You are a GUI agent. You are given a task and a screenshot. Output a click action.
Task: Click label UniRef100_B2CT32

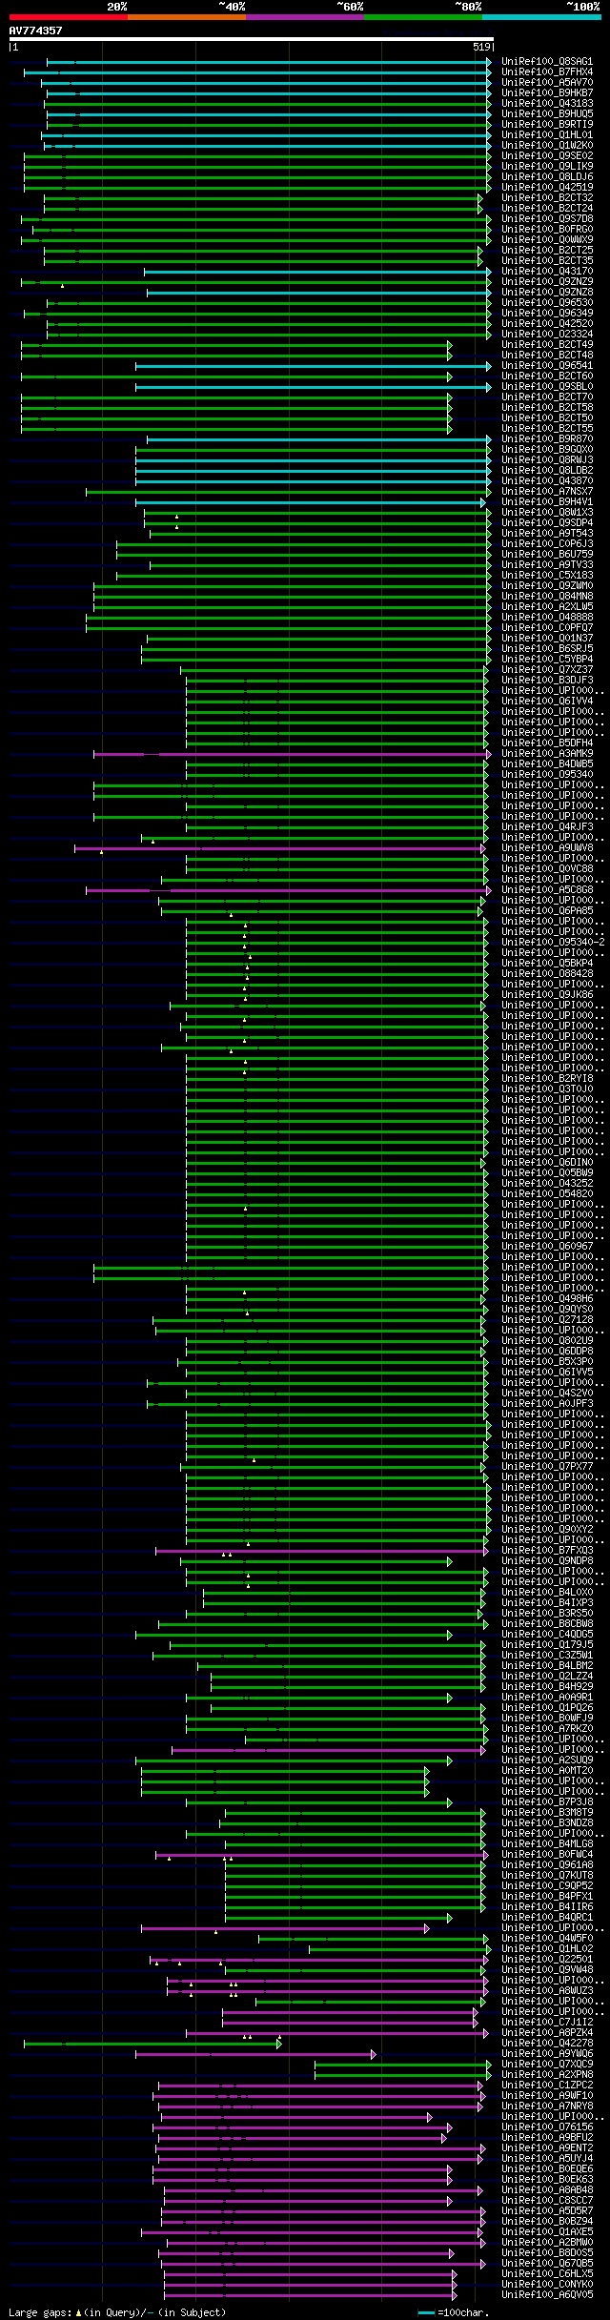[x=547, y=198]
